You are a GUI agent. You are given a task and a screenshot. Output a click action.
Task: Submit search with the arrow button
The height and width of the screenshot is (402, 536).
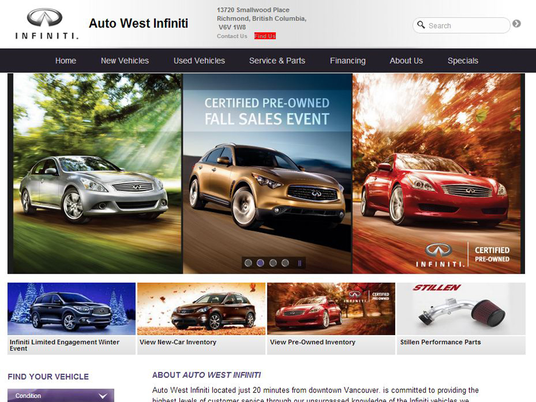coord(517,24)
